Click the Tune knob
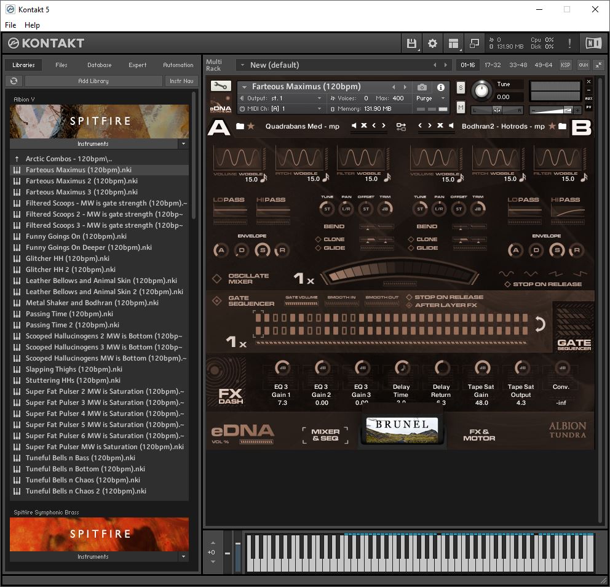610x587 pixels. click(x=481, y=90)
